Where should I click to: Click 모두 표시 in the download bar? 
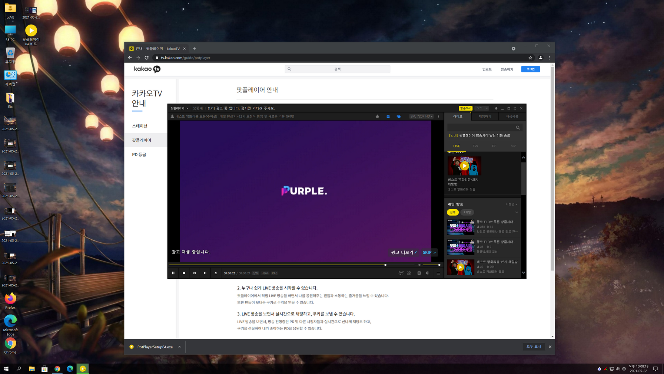[x=534, y=347]
